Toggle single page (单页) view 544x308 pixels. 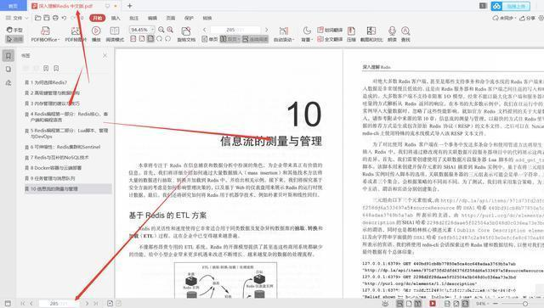210,39
